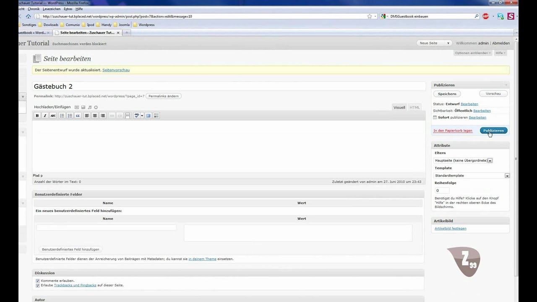Screen dimensions: 537x302
Task: Click the Reihenfolge order input field
Action: pyautogui.click(x=442, y=190)
